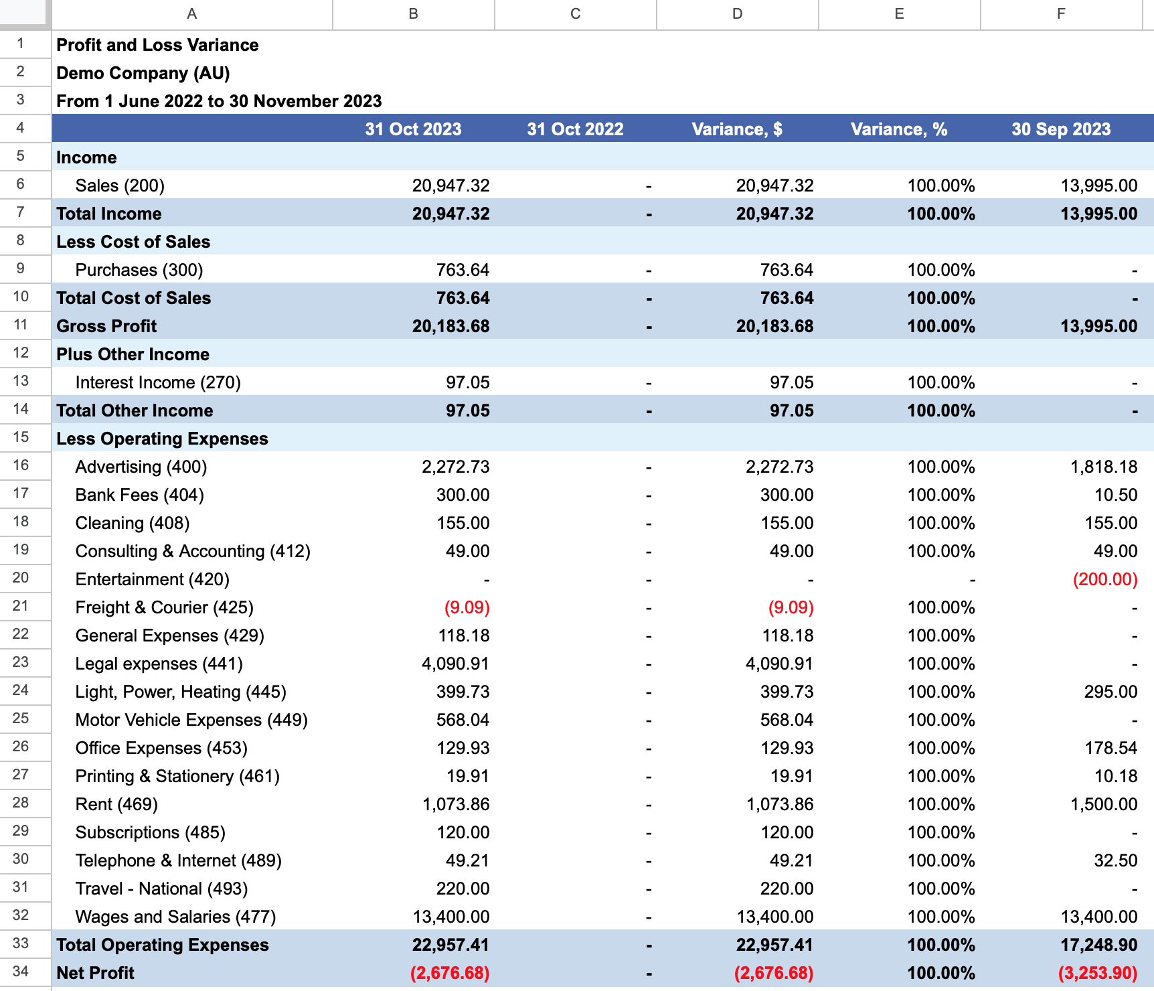Click the 'Income' section cell
Screen dimensions: 1154x991
point(192,157)
